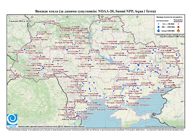Click the institute name caption beside logo
The image size is (191, 135).
51,127
